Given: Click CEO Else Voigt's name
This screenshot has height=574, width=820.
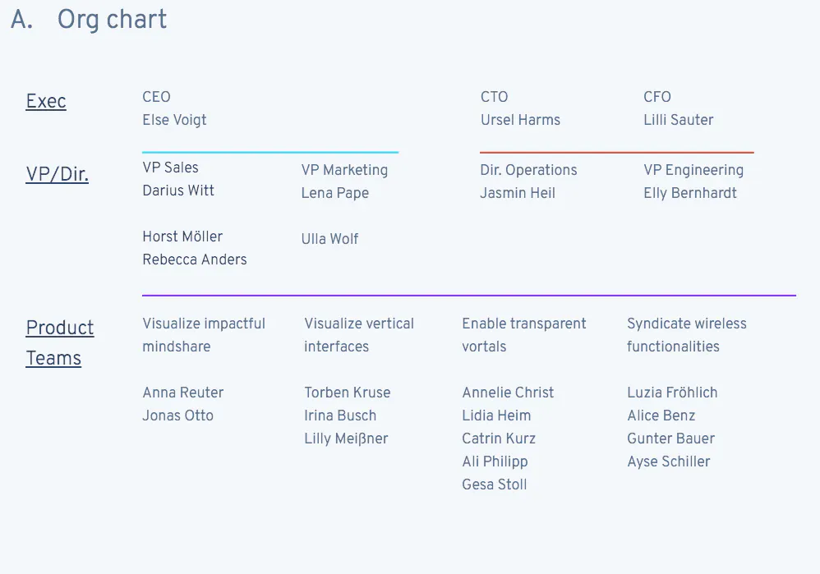Looking at the screenshot, I should pyautogui.click(x=174, y=120).
